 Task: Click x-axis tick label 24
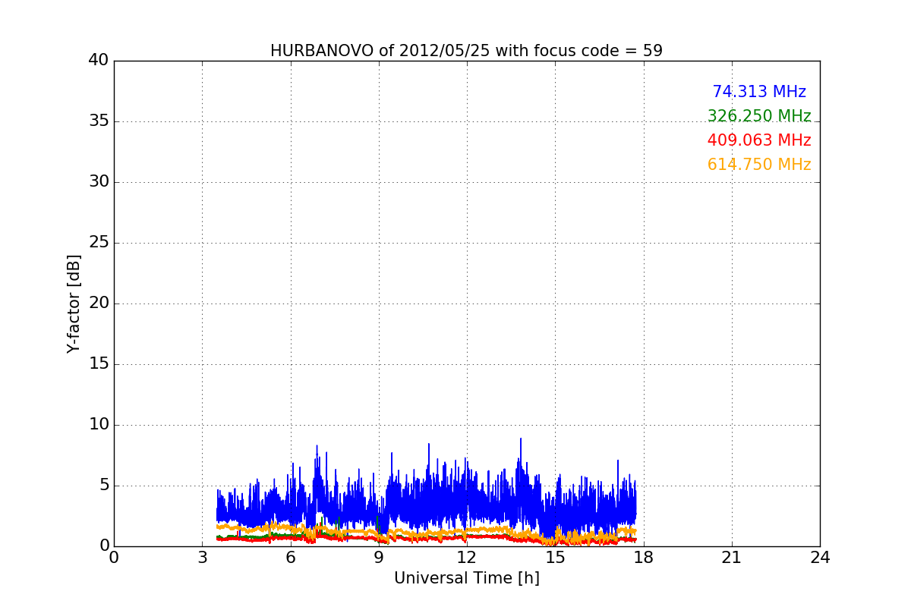point(820,558)
